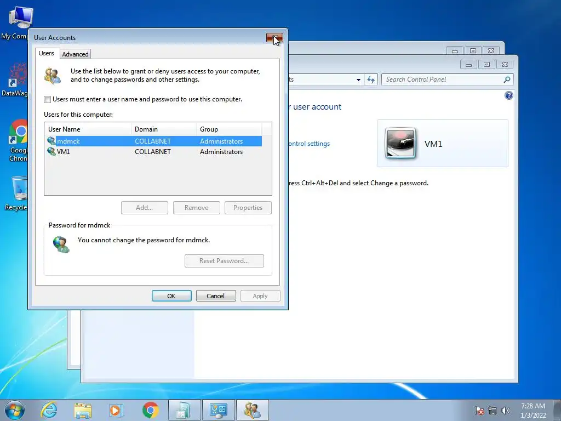This screenshot has height=421, width=561.
Task: Maximize the Control Panel window
Action: [486, 65]
